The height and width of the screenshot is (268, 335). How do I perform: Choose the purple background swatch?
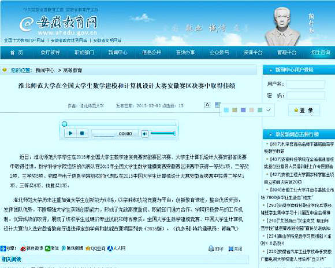[243, 110]
